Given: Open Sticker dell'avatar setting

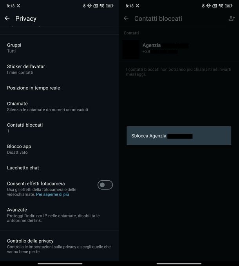Looking at the screenshot, I should (26, 69).
